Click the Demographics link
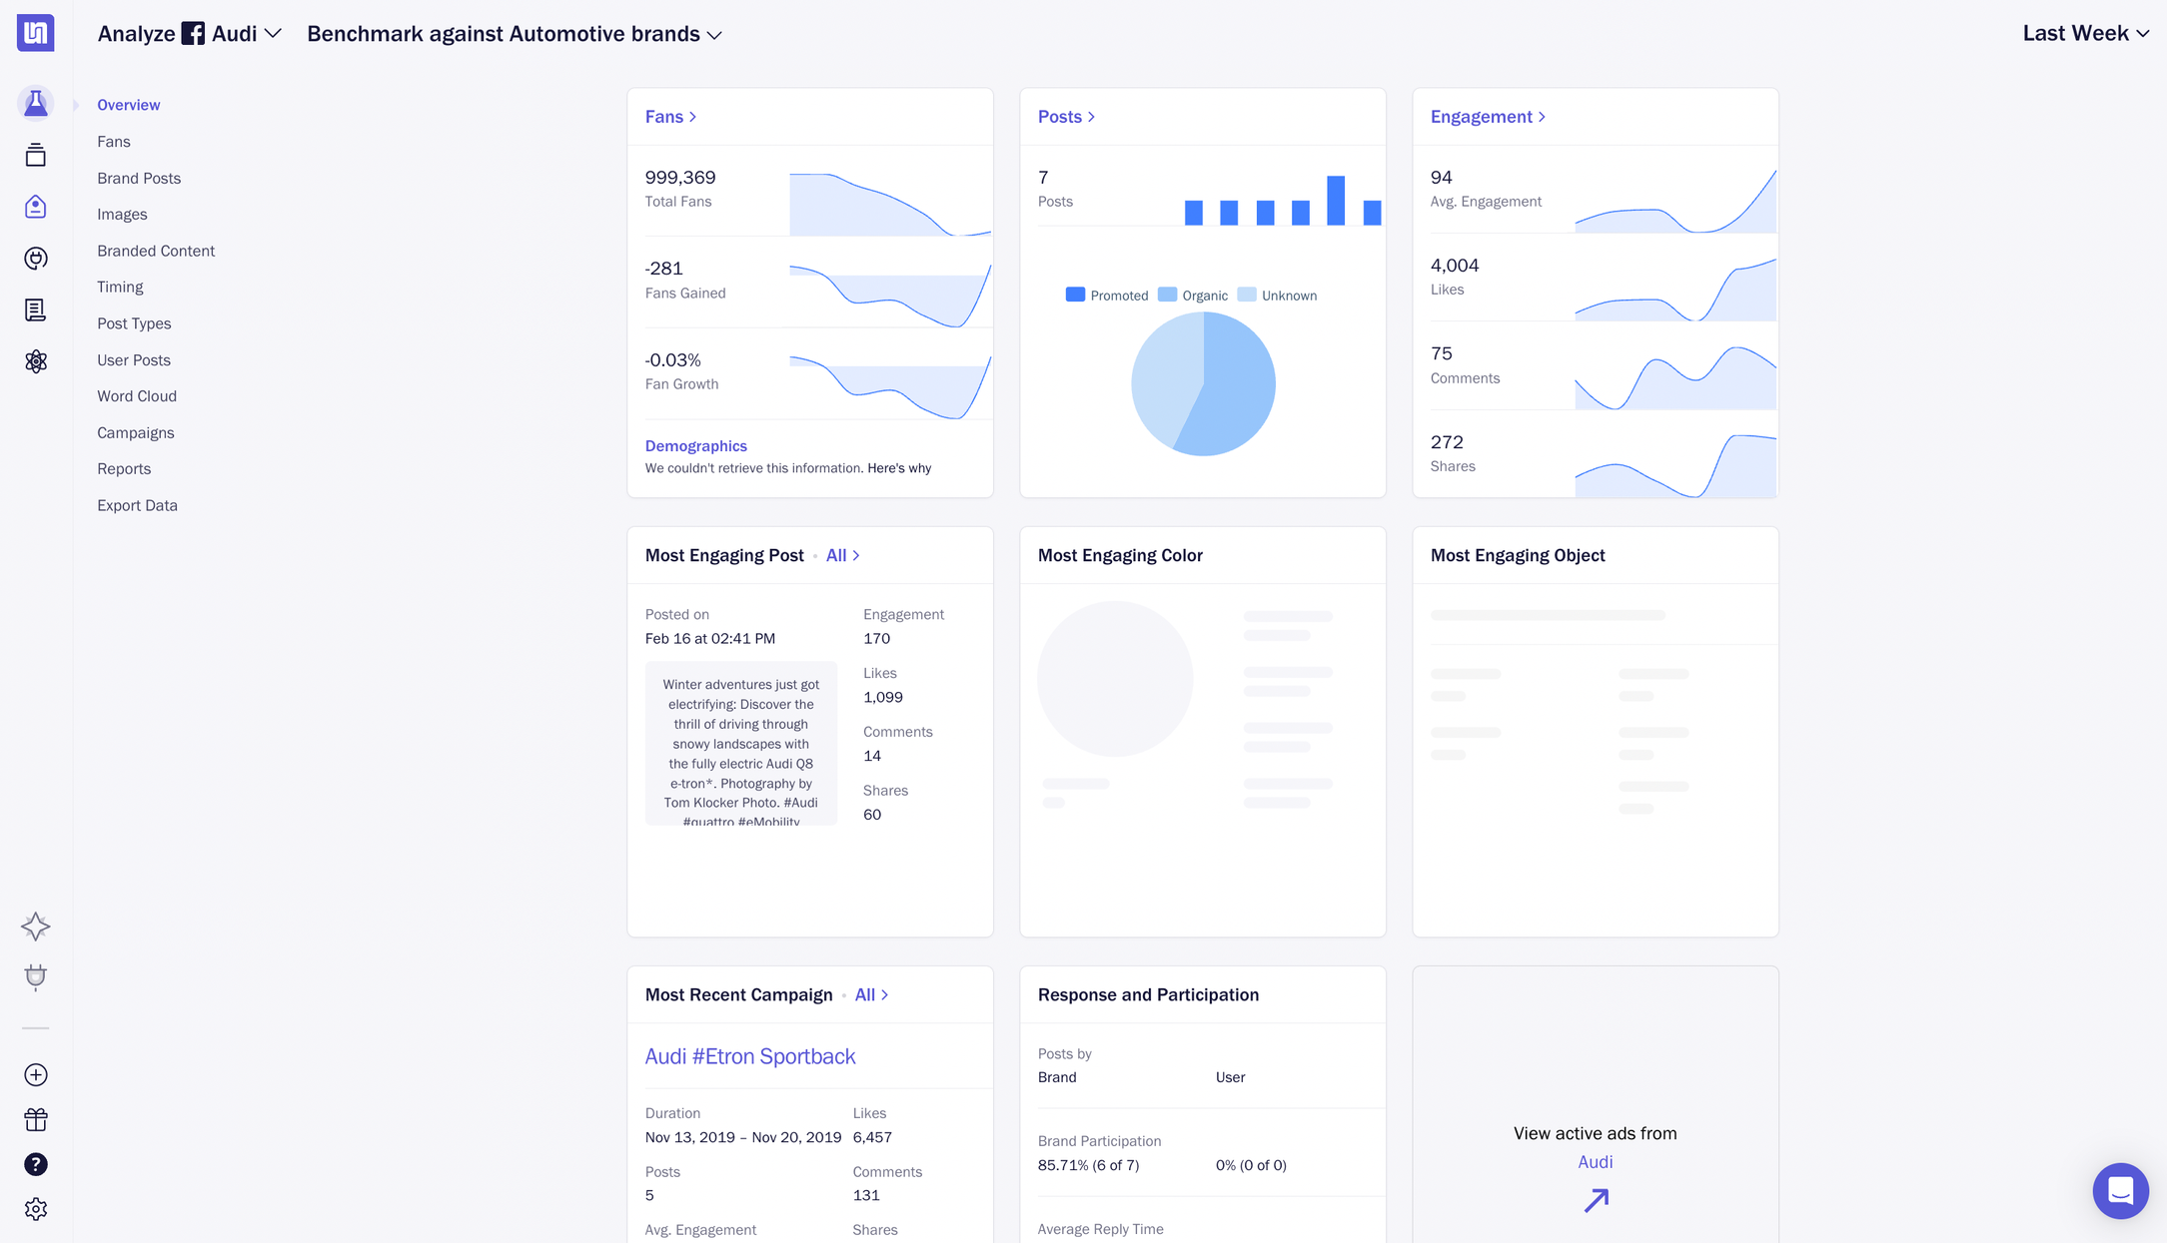This screenshot has height=1243, width=2167. (695, 446)
